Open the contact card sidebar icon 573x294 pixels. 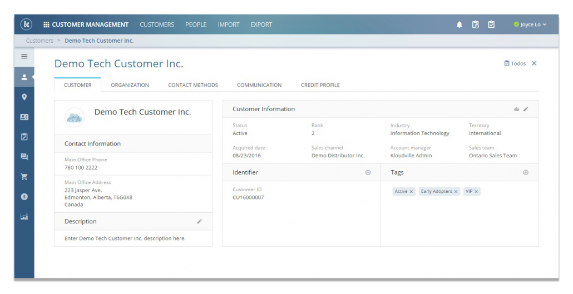pyautogui.click(x=24, y=117)
